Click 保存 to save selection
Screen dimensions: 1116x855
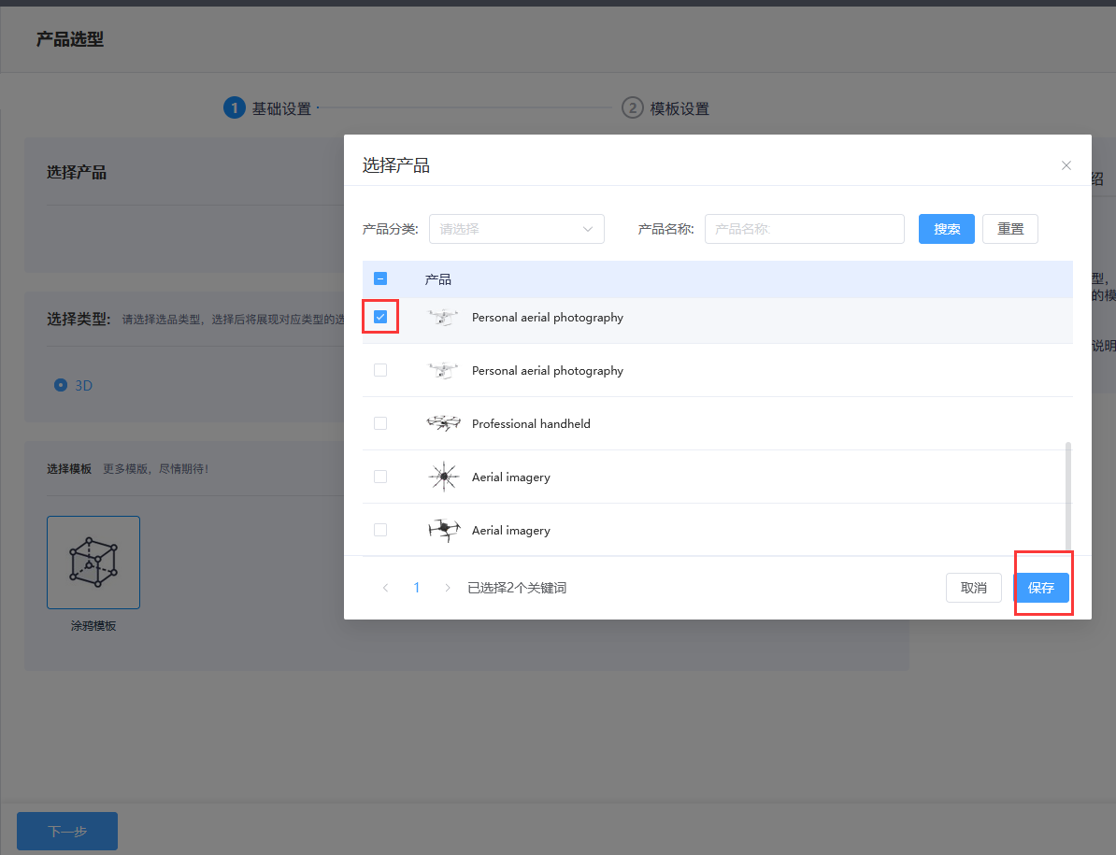[x=1041, y=588]
